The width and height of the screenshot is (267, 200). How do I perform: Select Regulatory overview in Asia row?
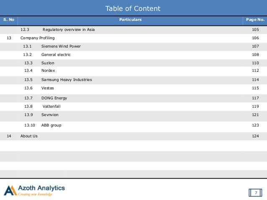tap(133, 30)
